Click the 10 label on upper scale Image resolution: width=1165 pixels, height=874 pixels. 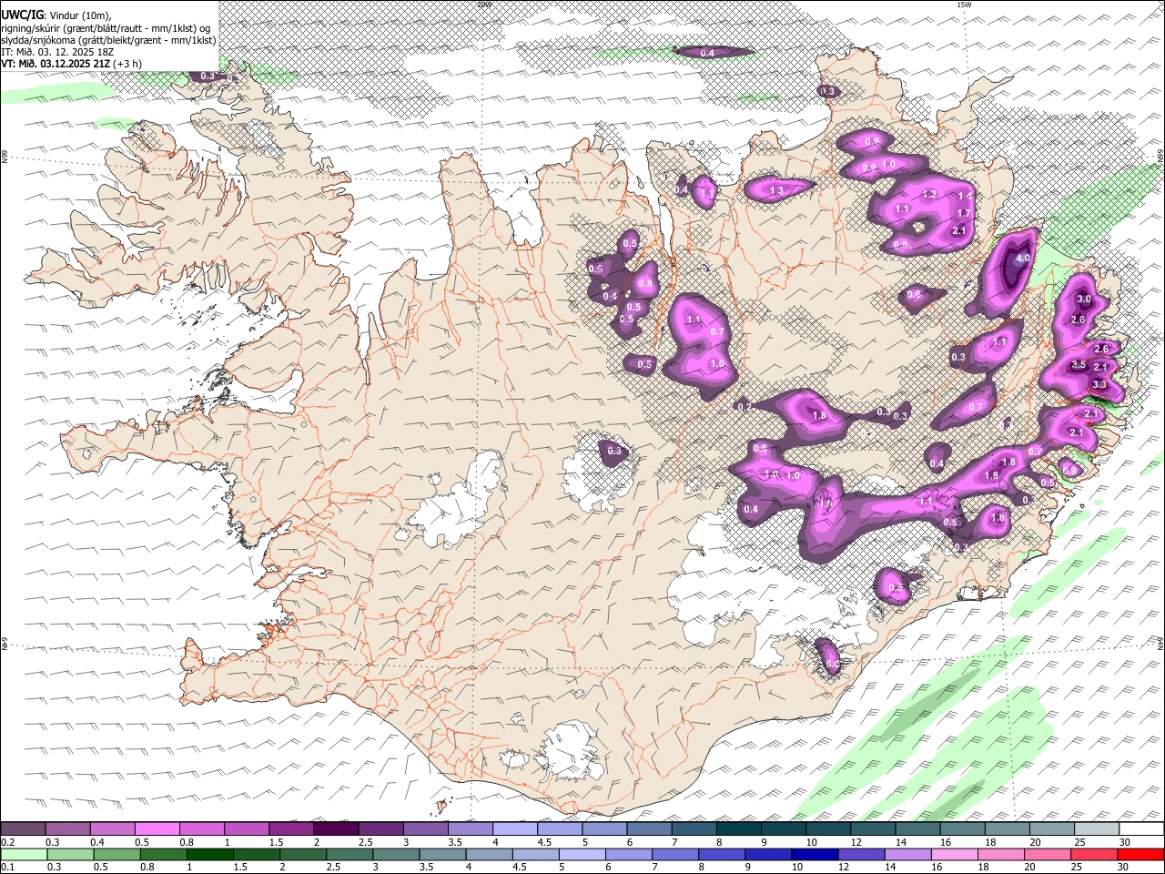pos(811,842)
